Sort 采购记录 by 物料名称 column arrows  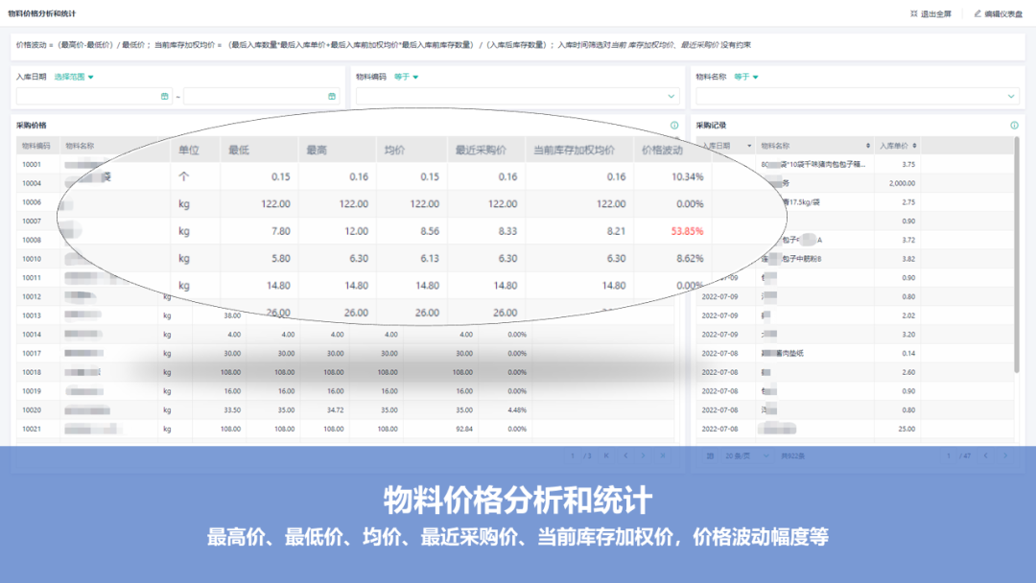point(869,146)
